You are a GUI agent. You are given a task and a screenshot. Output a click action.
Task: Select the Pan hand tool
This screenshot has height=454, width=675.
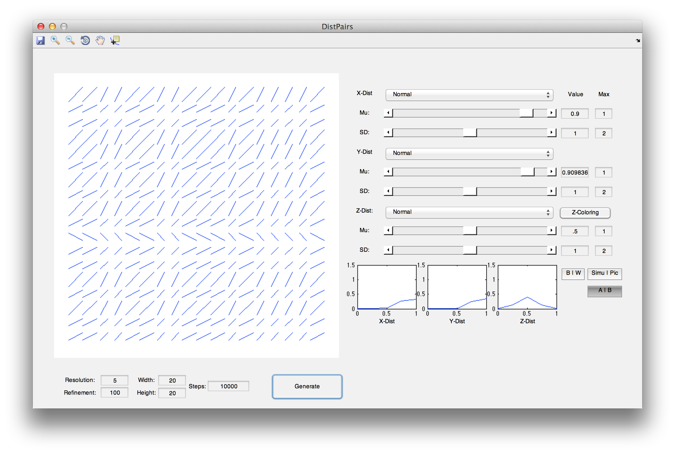pyautogui.click(x=100, y=40)
